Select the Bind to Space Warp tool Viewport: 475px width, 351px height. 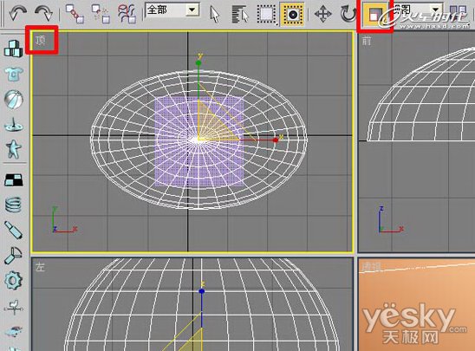point(127,14)
